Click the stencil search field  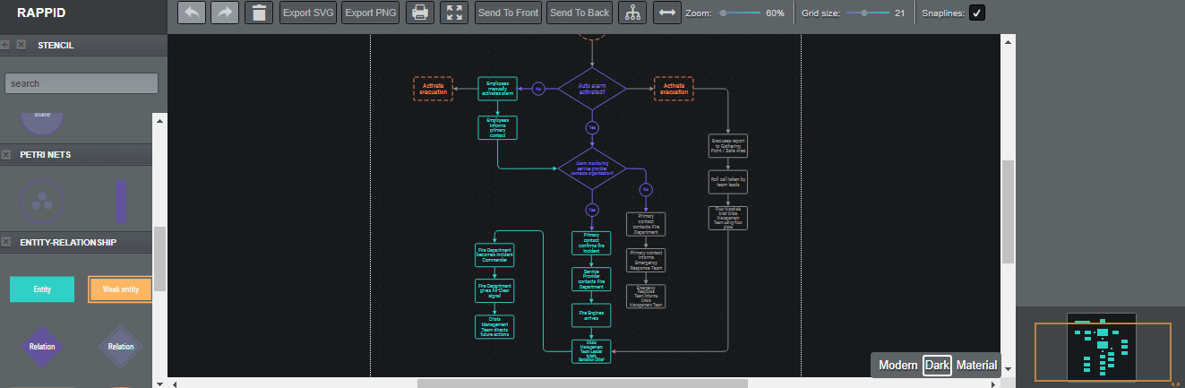(x=82, y=83)
